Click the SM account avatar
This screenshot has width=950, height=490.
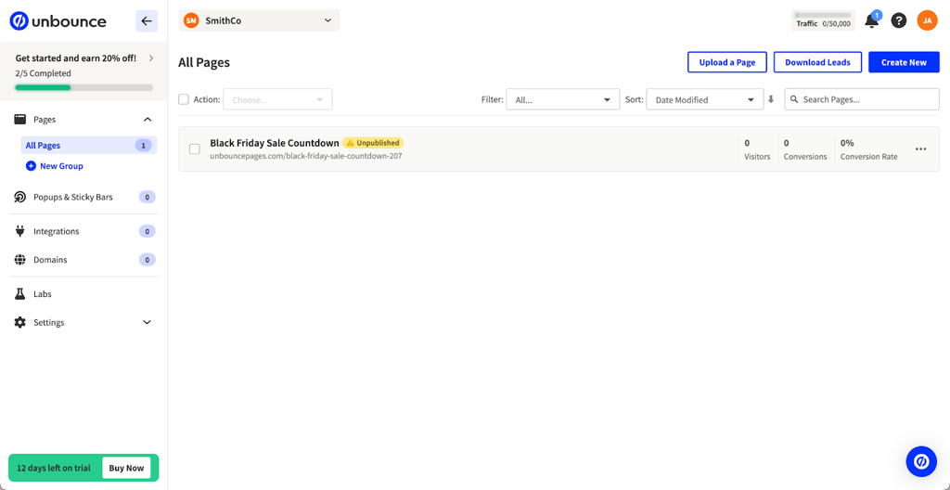[191, 20]
